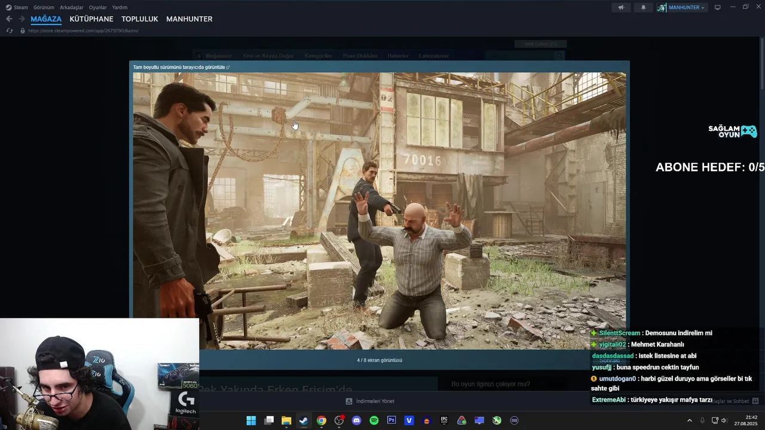The width and height of the screenshot is (765, 430).
Task: Open Yeni ve Kayda Değer menu
Action: point(268,56)
